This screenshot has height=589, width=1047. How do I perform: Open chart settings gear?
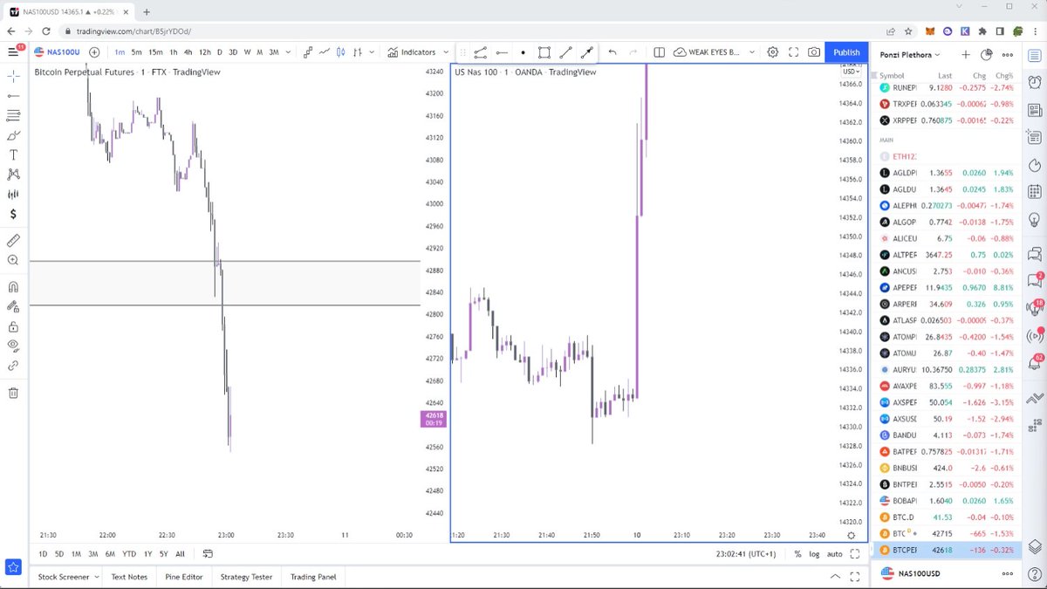(773, 52)
